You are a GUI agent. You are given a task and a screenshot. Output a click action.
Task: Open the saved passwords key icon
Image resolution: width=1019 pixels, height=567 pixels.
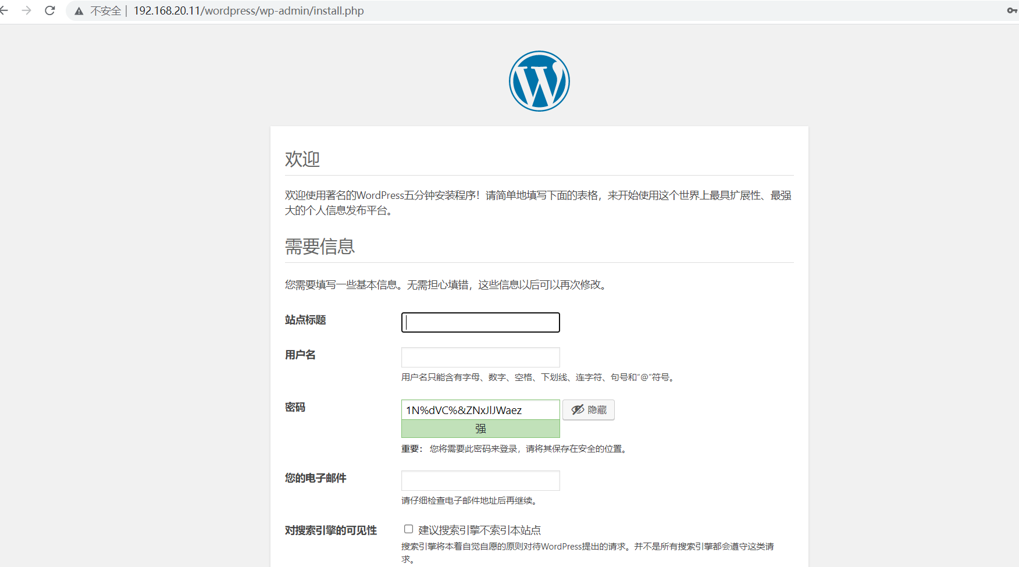[x=1012, y=10]
